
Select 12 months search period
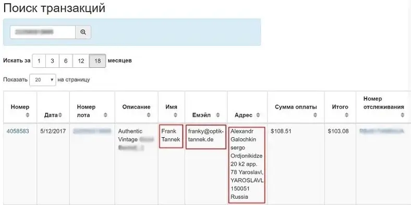click(81, 61)
